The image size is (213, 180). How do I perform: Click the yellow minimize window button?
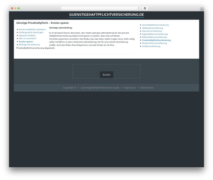tap(15, 8)
